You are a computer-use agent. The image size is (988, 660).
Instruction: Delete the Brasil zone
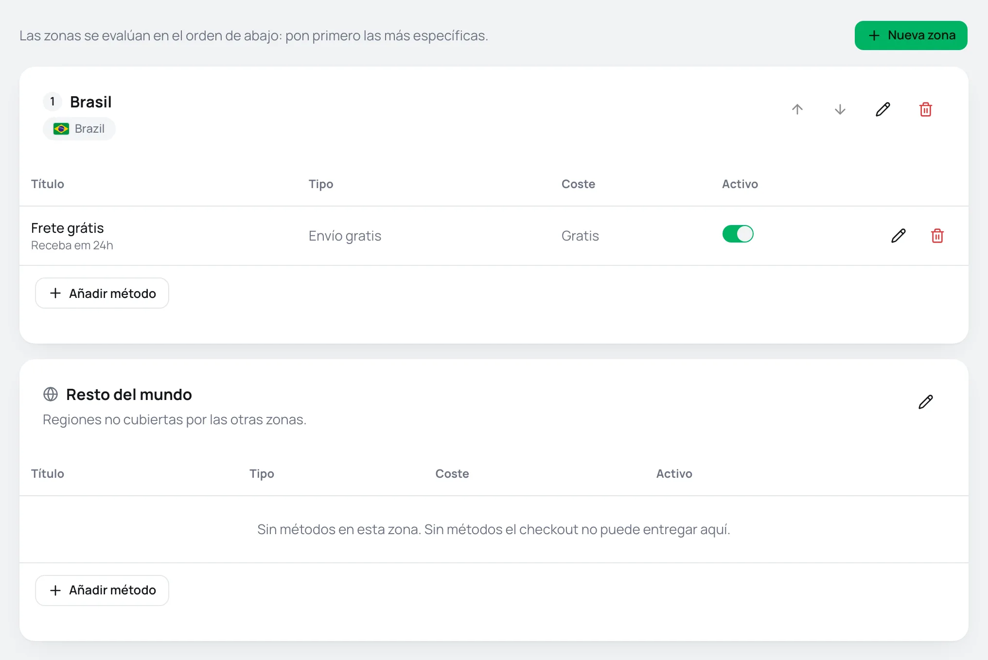926,109
